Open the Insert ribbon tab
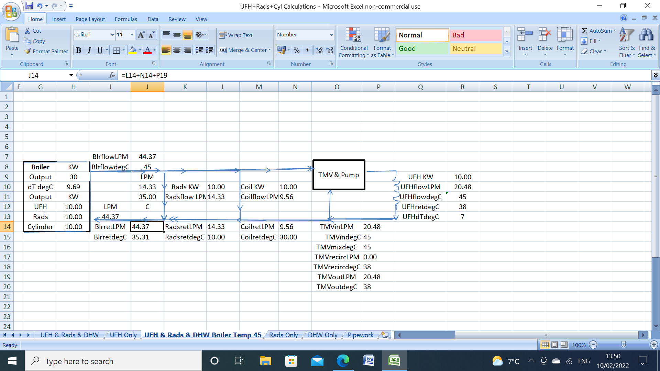Image resolution: width=660 pixels, height=371 pixels. (x=59, y=19)
